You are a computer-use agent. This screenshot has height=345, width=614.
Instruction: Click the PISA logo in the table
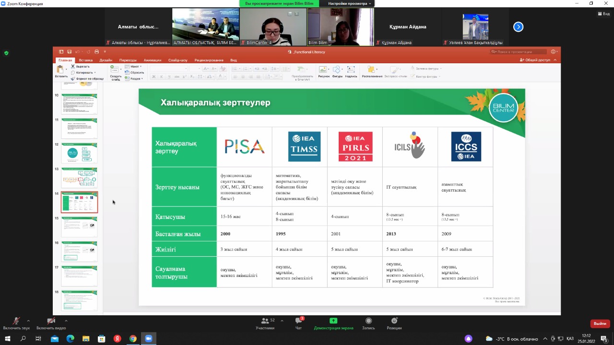[245, 147]
